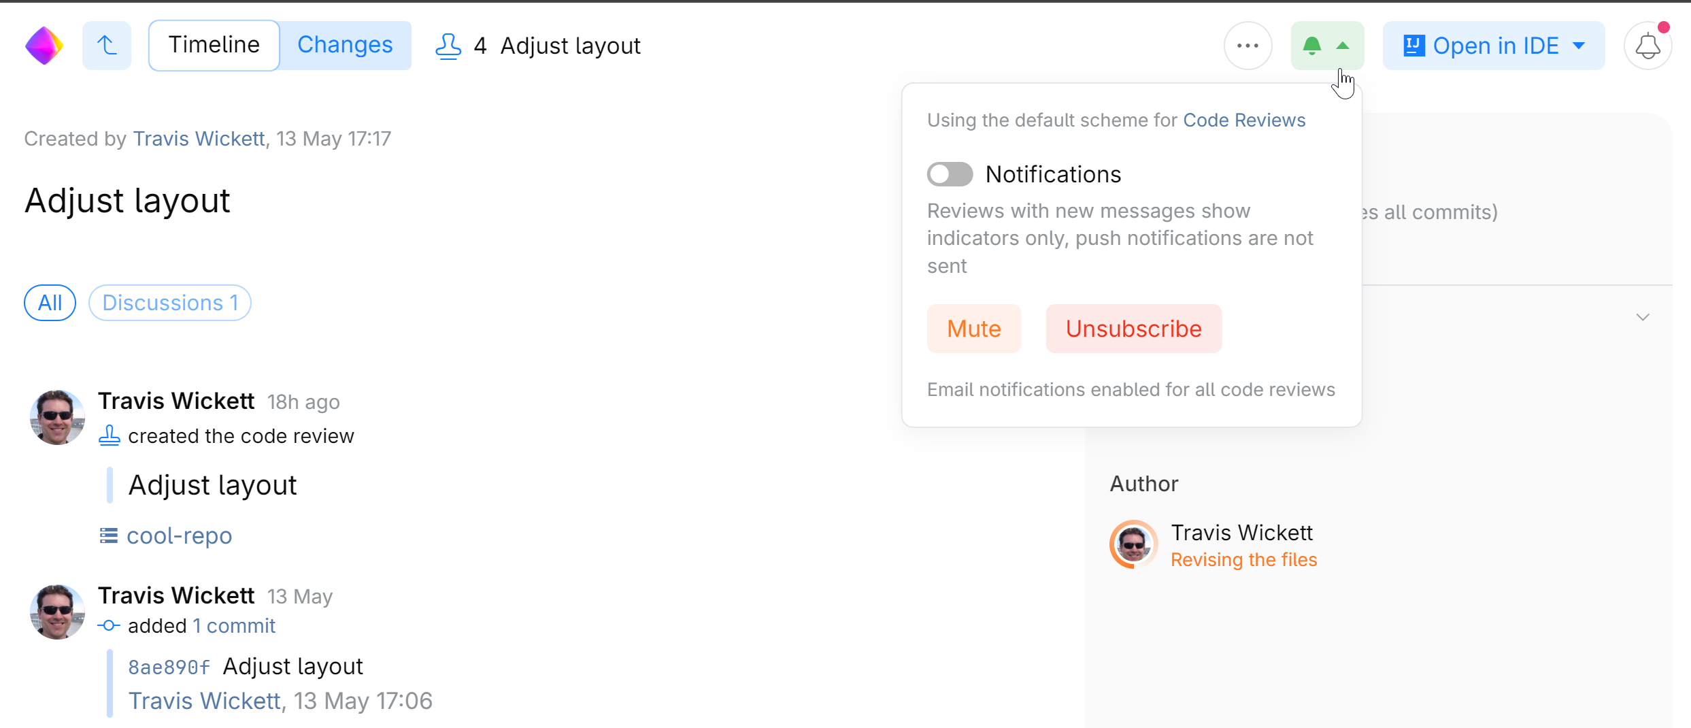Mute this code review

coord(973,328)
